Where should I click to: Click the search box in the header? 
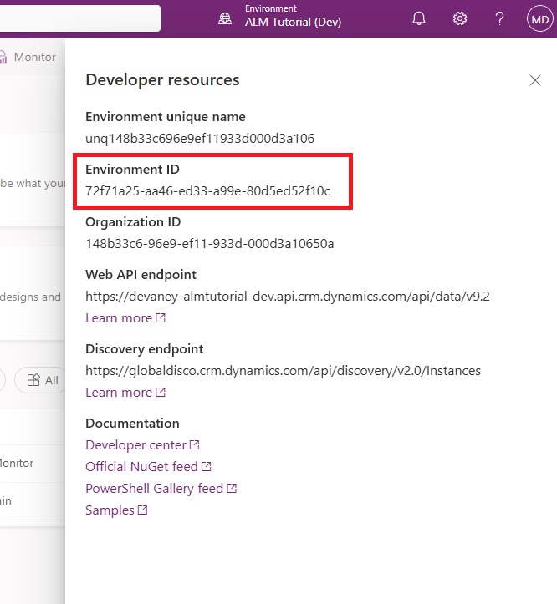(80, 18)
